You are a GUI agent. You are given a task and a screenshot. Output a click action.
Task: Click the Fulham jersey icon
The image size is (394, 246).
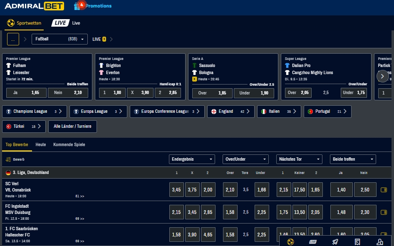click(9, 66)
